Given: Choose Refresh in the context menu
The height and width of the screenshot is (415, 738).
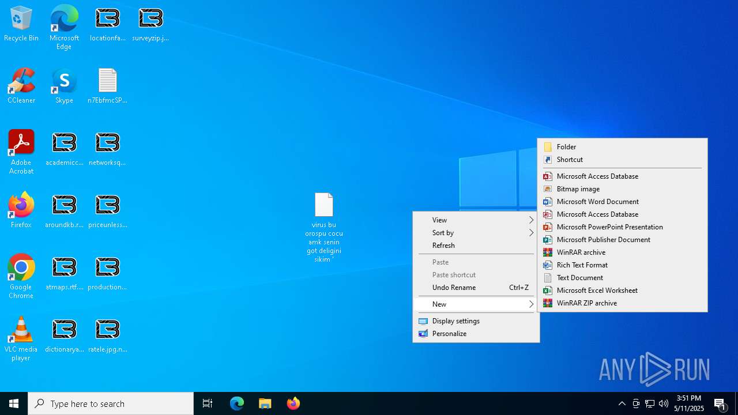Looking at the screenshot, I should pos(476,246).
